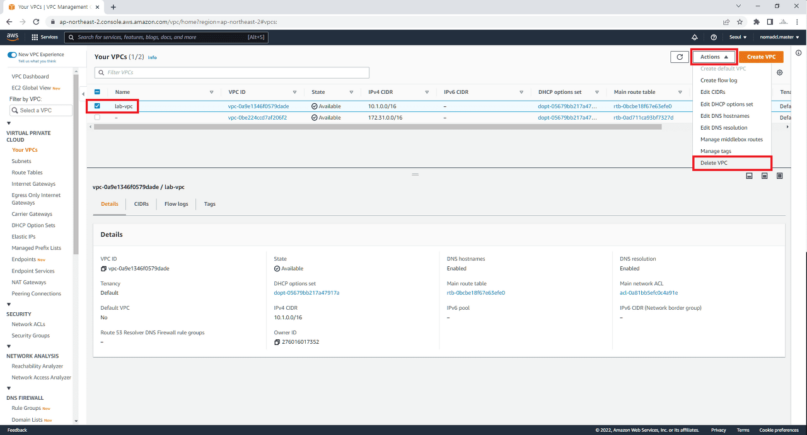Choose Delete VPC from Actions menu
807x435 pixels.
[732, 163]
